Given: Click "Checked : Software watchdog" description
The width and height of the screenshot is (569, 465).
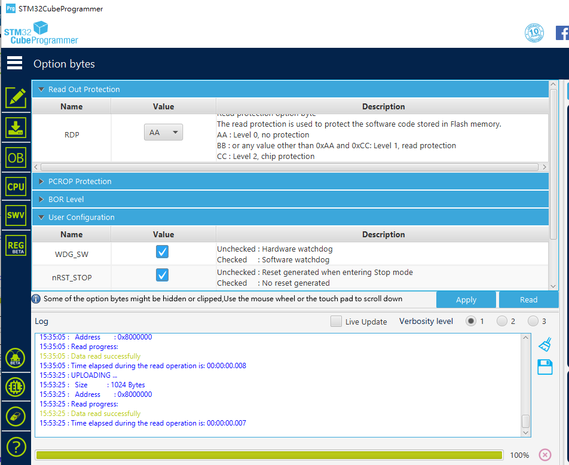Looking at the screenshot, I should [x=273, y=259].
